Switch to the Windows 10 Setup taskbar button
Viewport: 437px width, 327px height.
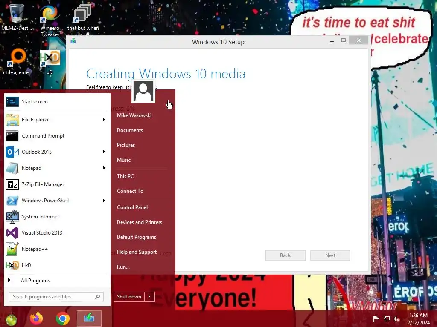tap(89, 318)
